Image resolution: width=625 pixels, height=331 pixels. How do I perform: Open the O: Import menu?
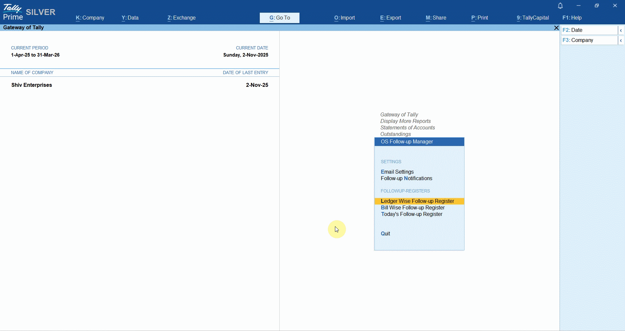(344, 18)
